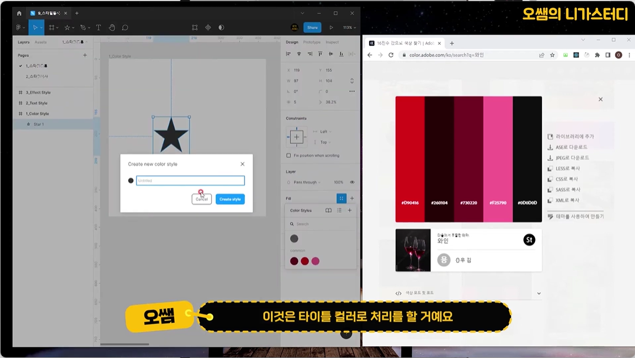This screenshot has height=358, width=635.
Task: Click the Create component icon
Action: (208, 28)
